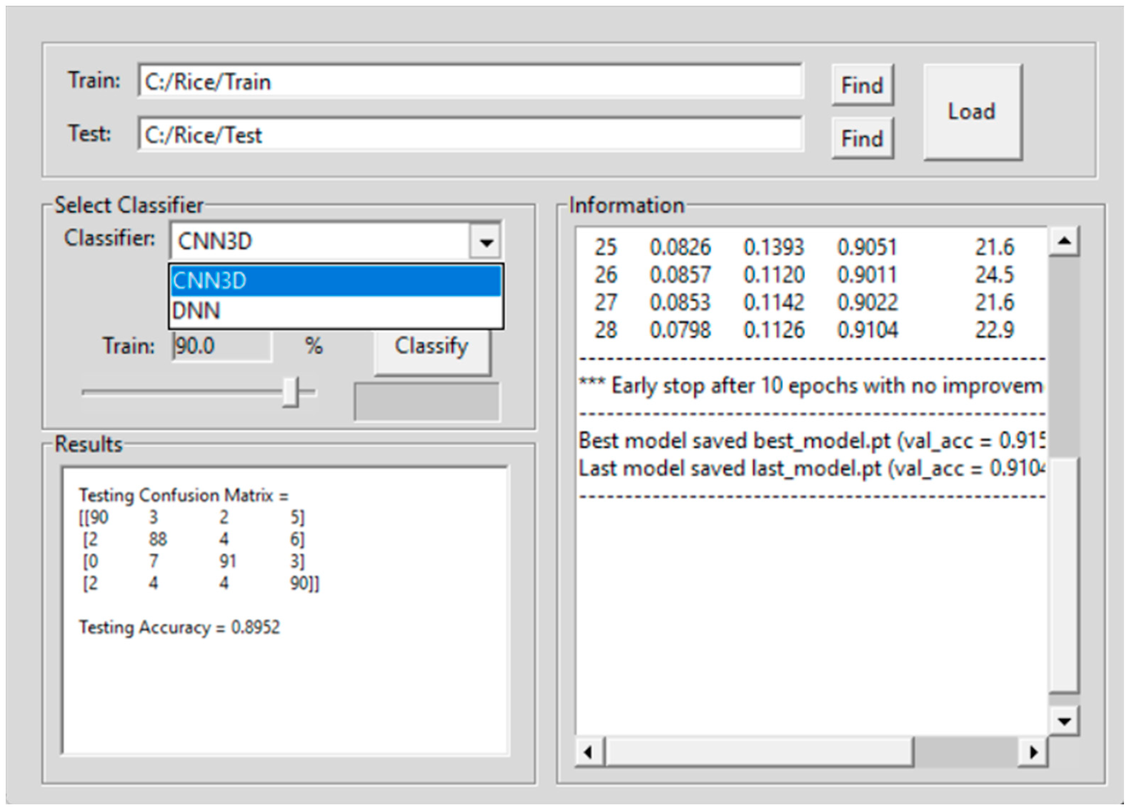Image resolution: width=1129 pixels, height=812 pixels.
Task: Click the scroll right arrow under Information text
Action: pos(1033,752)
